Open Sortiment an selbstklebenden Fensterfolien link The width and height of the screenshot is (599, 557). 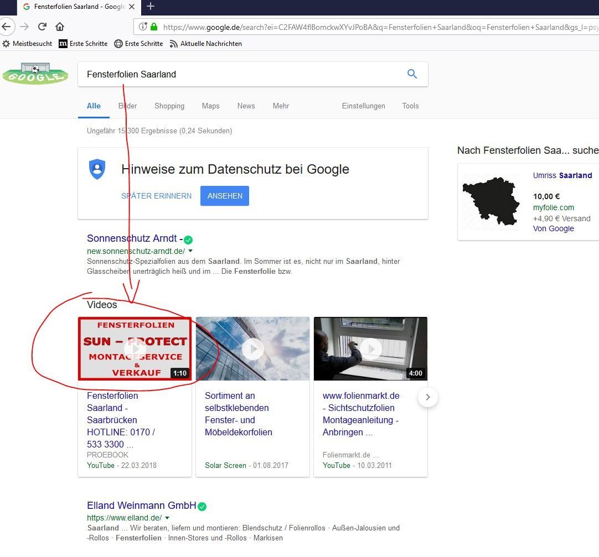pyautogui.click(x=239, y=414)
